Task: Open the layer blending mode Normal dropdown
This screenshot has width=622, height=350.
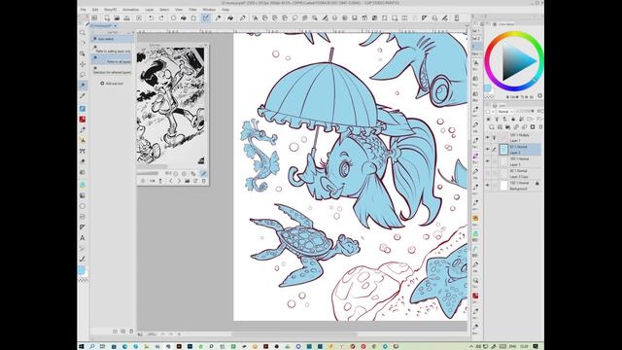Action: pyautogui.click(x=505, y=112)
